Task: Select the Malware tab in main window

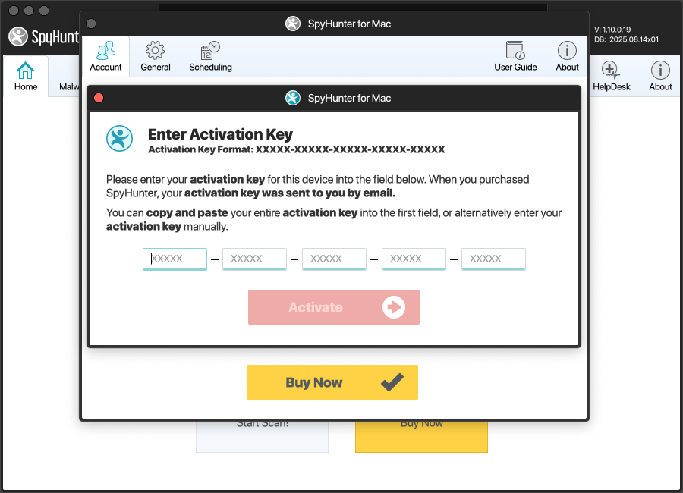Action: click(69, 86)
